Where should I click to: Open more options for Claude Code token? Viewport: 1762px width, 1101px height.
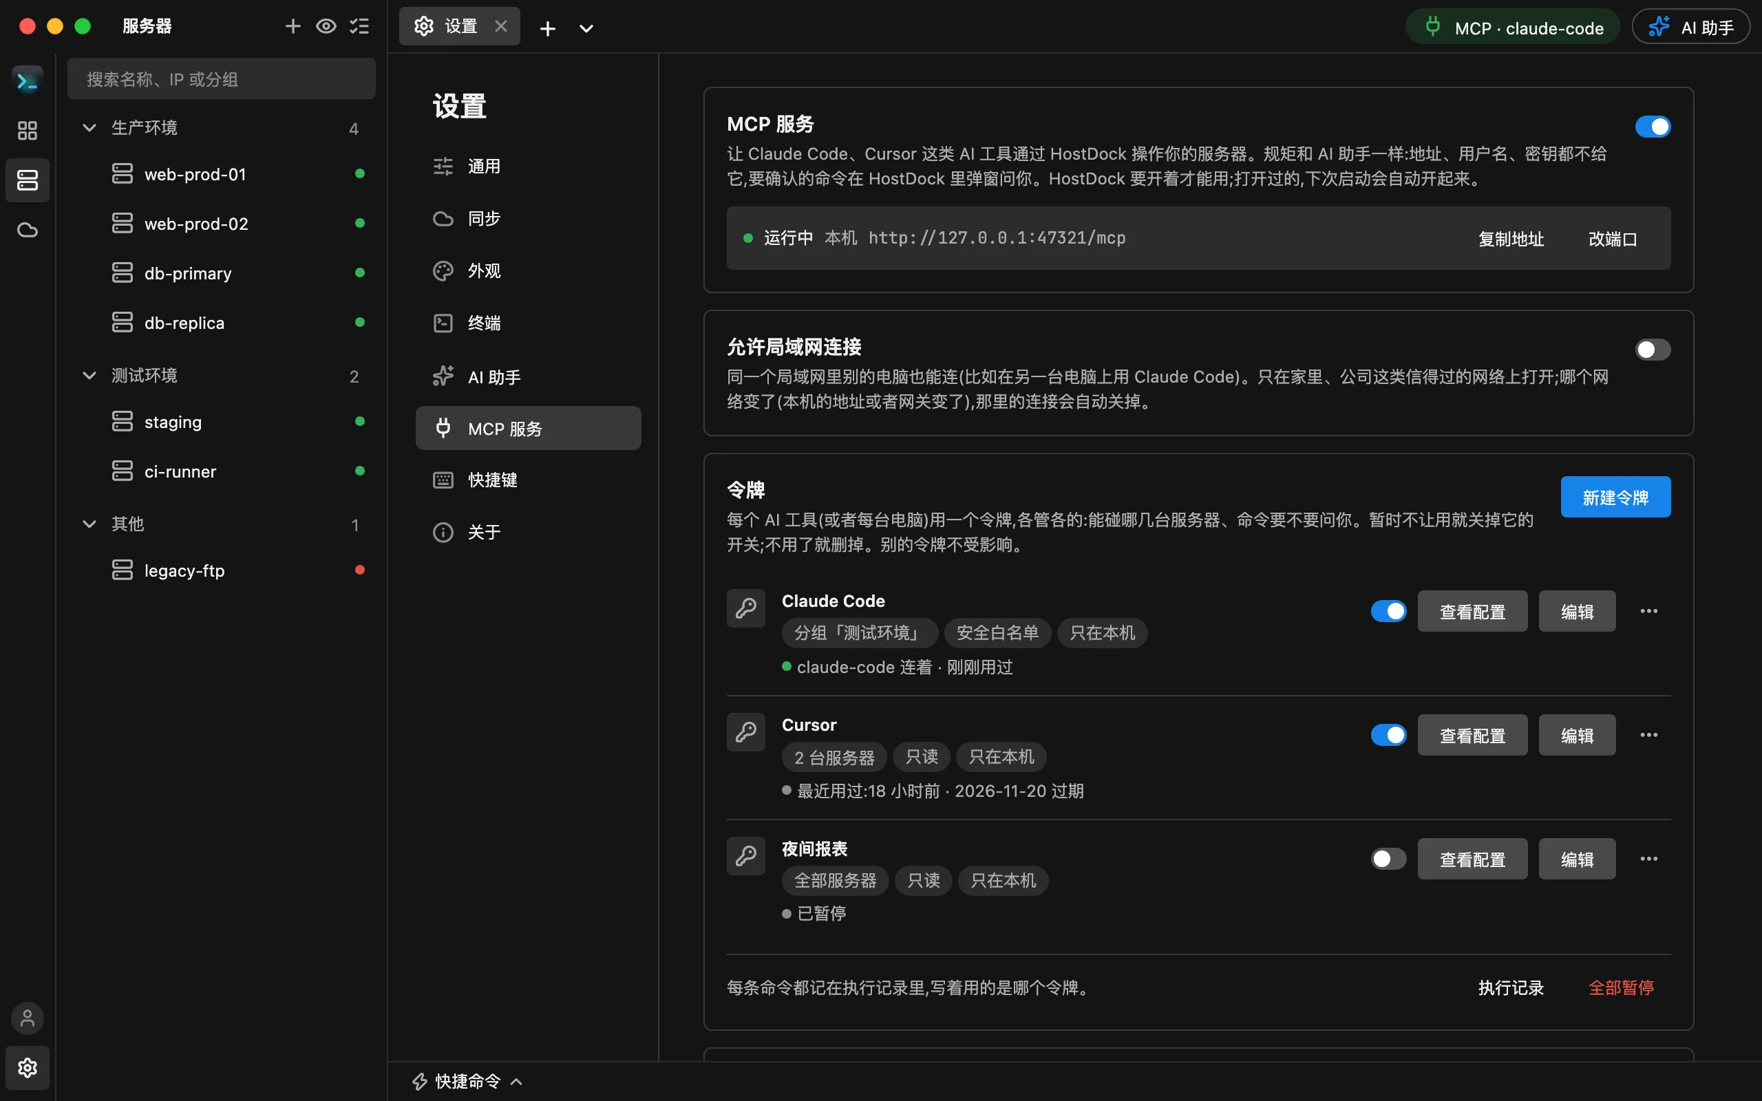[1649, 611]
